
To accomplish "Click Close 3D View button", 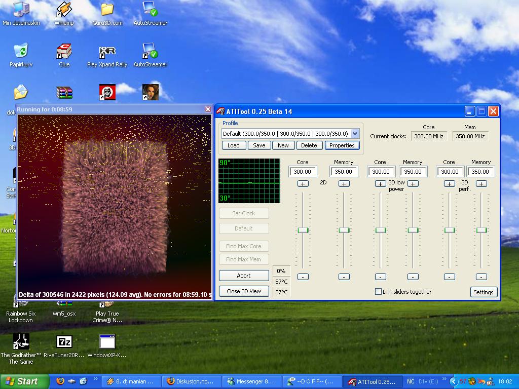I will coord(244,291).
